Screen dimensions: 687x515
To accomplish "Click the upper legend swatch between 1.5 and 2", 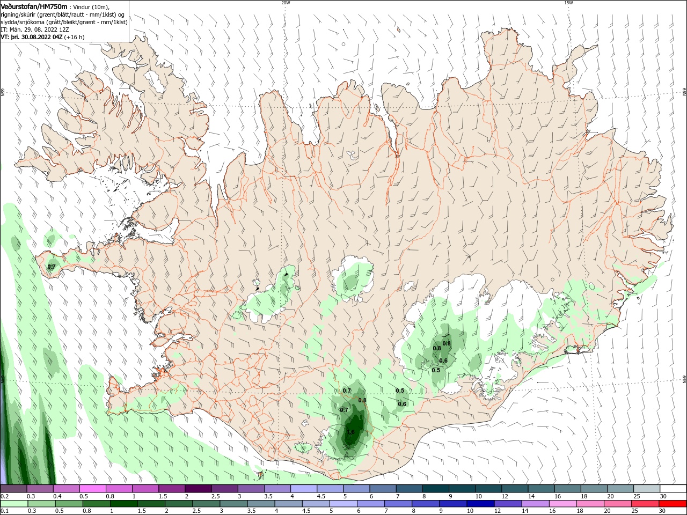I will pyautogui.click(x=172, y=489).
